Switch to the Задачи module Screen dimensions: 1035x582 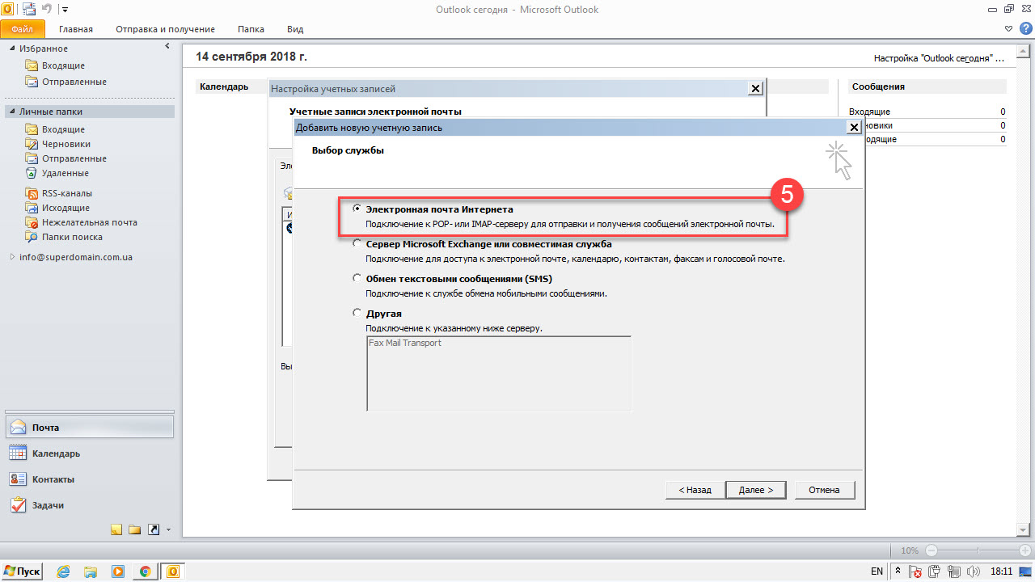coord(89,505)
